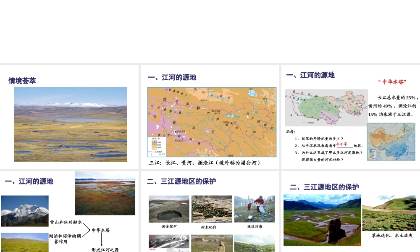420x252 pixels.
Task: Select question '3．为什么这里成了那么多江河发源地？'
Action: point(329,152)
